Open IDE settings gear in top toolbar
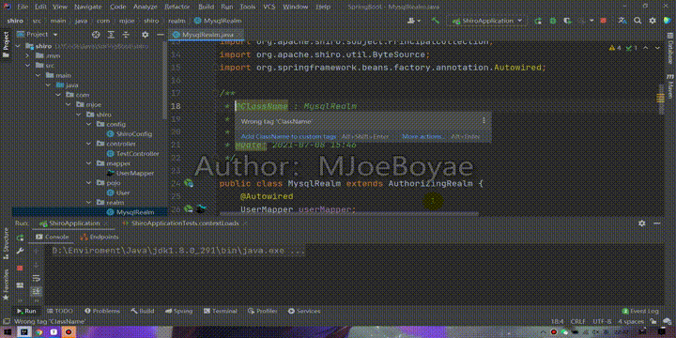 pos(653,21)
